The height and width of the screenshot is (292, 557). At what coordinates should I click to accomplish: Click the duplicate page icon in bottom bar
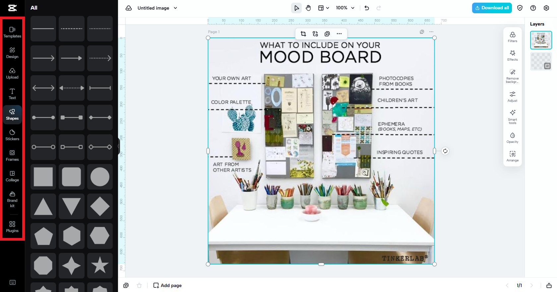tap(126, 285)
